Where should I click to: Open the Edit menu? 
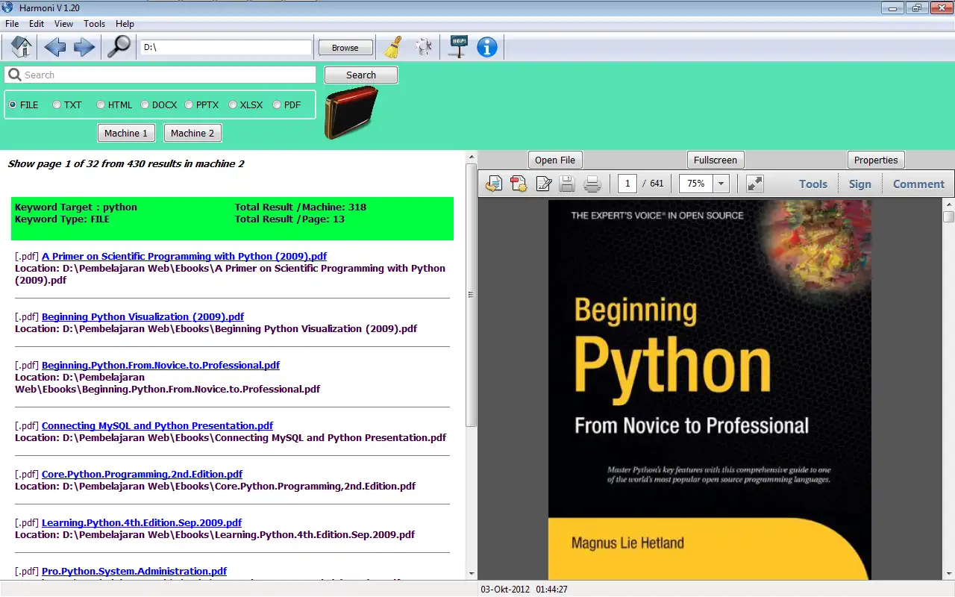pyautogui.click(x=37, y=24)
